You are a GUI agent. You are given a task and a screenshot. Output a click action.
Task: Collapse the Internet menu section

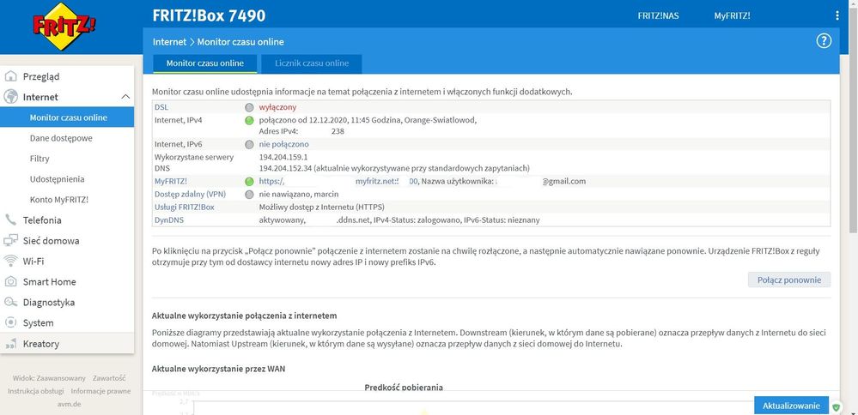click(x=125, y=97)
